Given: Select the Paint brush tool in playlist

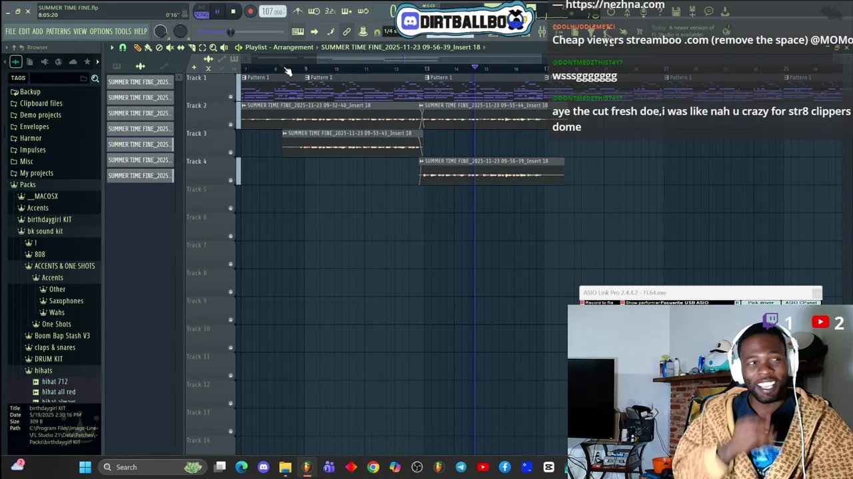Looking at the screenshot, I should [x=148, y=47].
